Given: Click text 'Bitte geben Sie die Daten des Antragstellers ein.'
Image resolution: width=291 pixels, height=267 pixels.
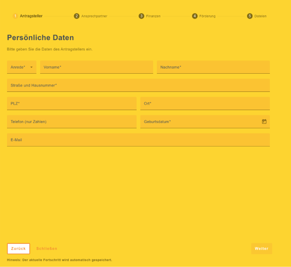Looking at the screenshot, I should [50, 49].
